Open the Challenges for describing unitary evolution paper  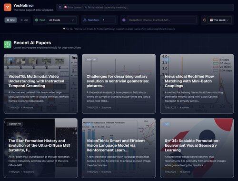click(x=119, y=84)
